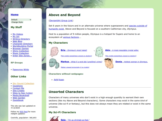Click the Coolville population counter text
The height and width of the screenshot is (121, 162).
(x=24, y=118)
